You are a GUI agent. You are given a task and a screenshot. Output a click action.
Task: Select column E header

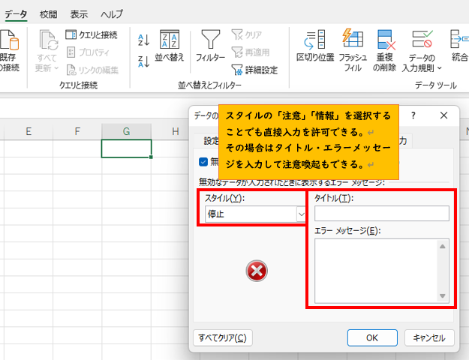29,131
